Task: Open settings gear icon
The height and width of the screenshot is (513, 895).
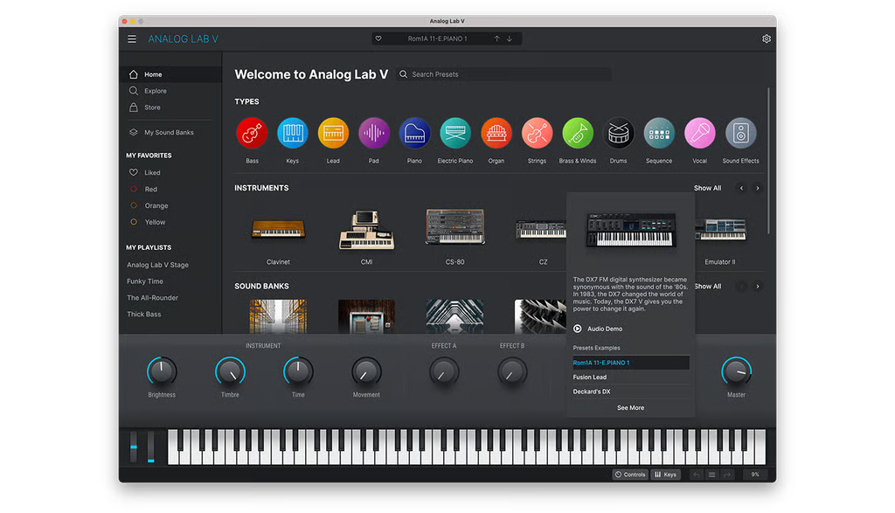Action: [766, 38]
